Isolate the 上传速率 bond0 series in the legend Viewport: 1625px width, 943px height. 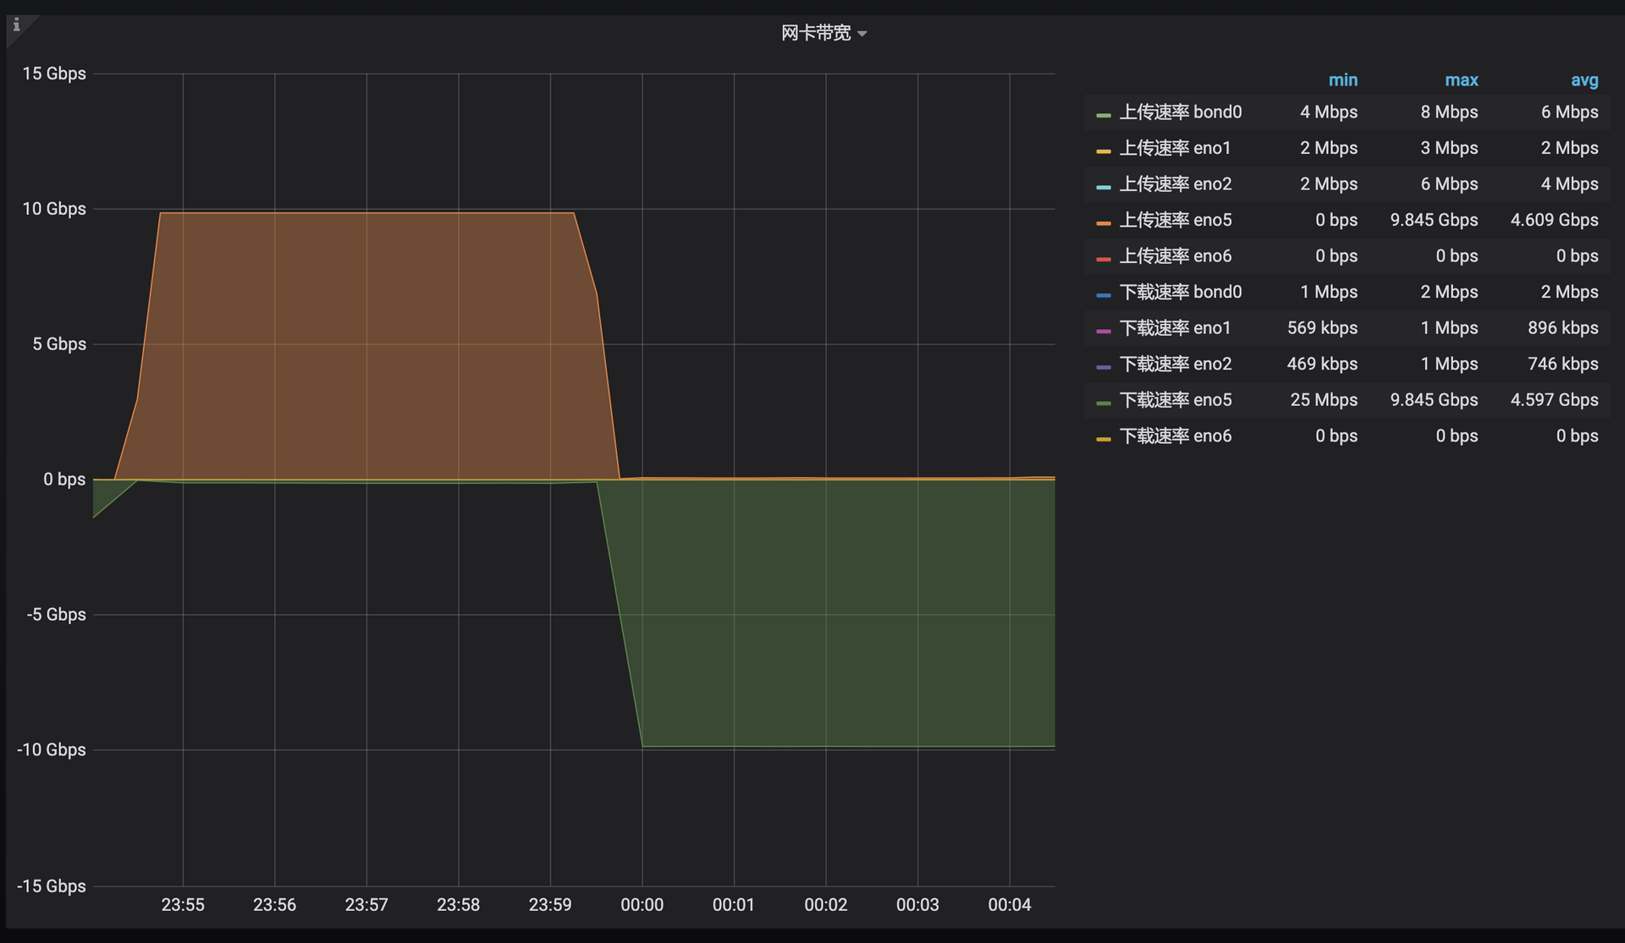click(x=1181, y=112)
